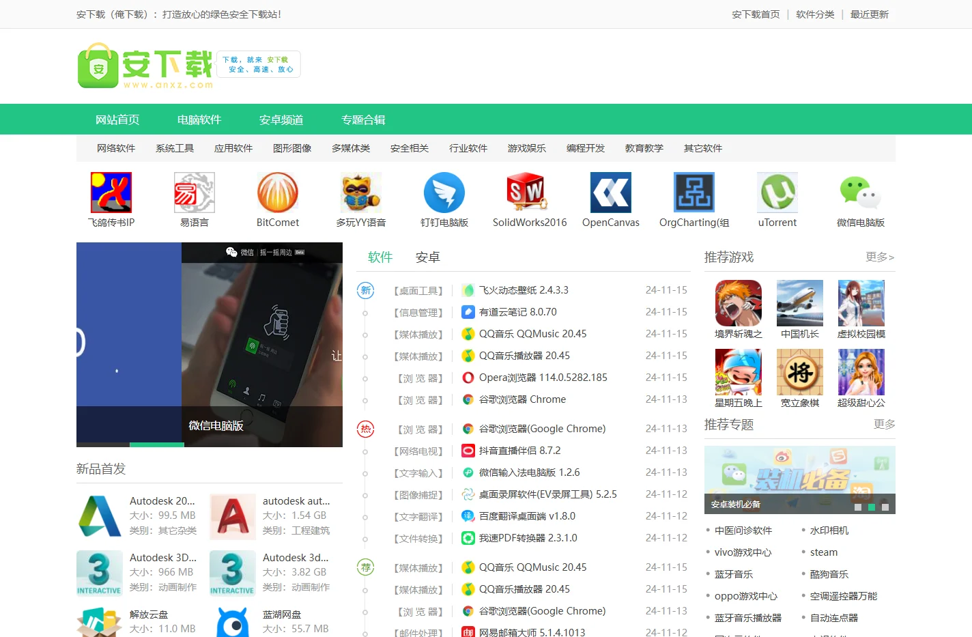Open the 微信电脑版 slideshow banner
Screen dimensions: 972x637
210,345
